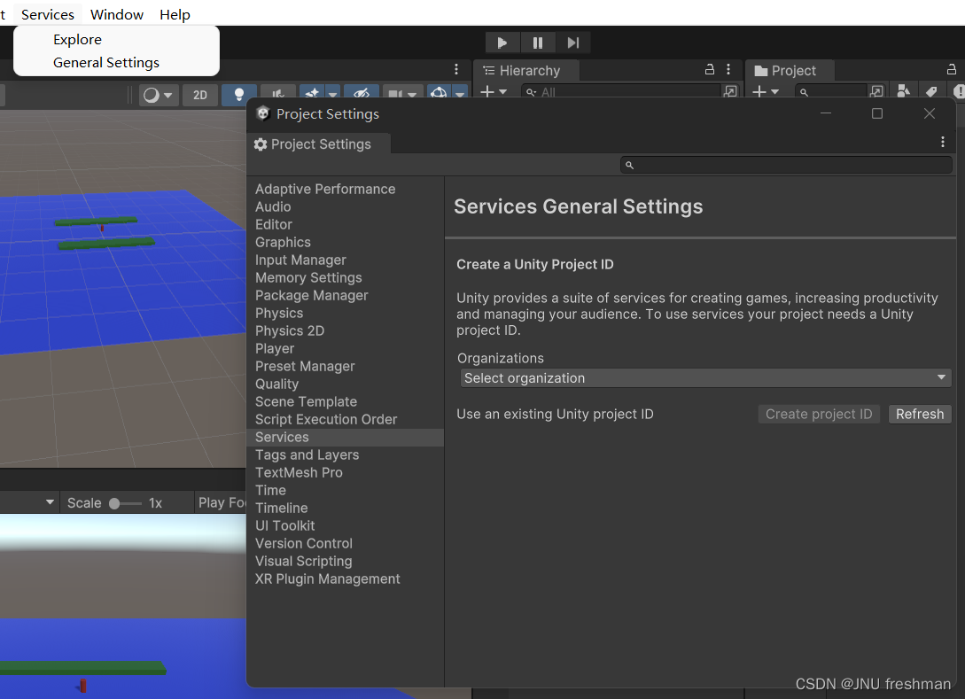Select Player settings category
This screenshot has height=699, width=965.
click(x=275, y=349)
